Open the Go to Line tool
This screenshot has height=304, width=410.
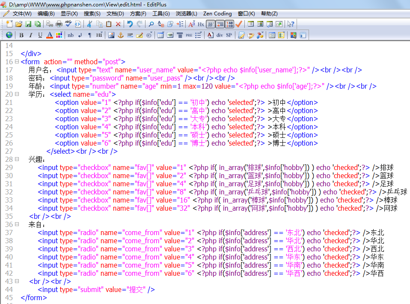click(180, 24)
